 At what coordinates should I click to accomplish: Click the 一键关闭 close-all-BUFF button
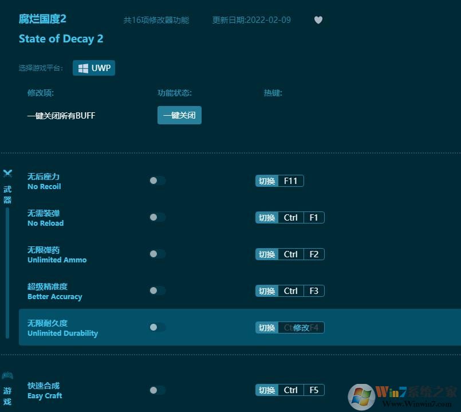tap(179, 115)
